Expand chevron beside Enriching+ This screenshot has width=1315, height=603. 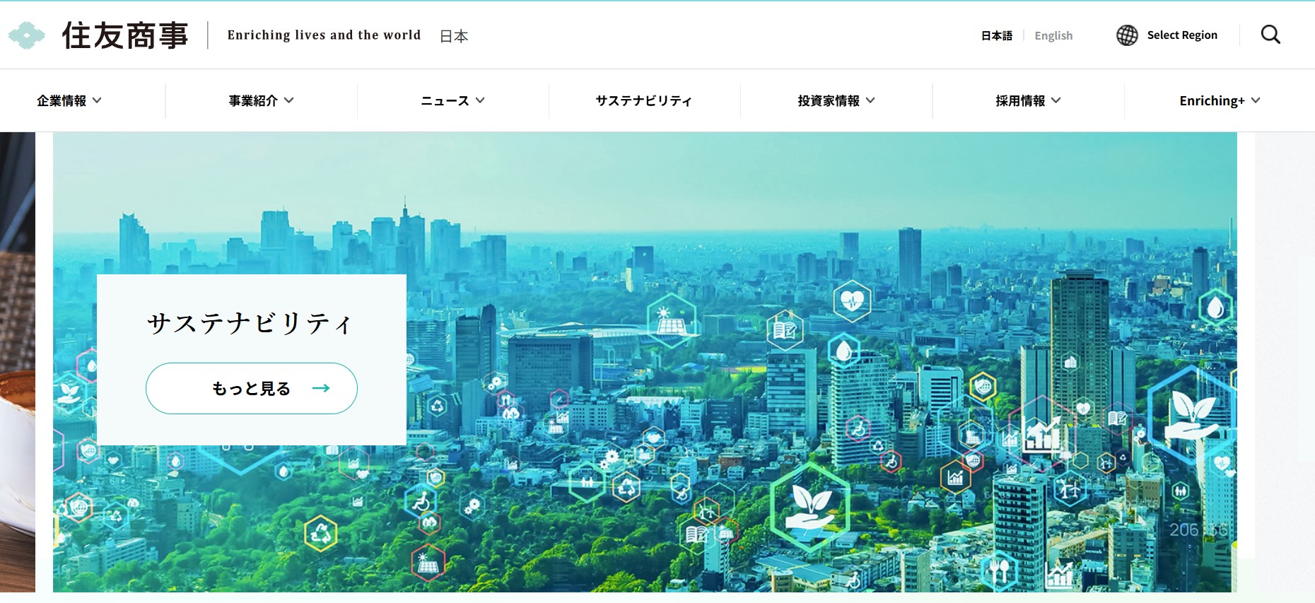click(1256, 100)
